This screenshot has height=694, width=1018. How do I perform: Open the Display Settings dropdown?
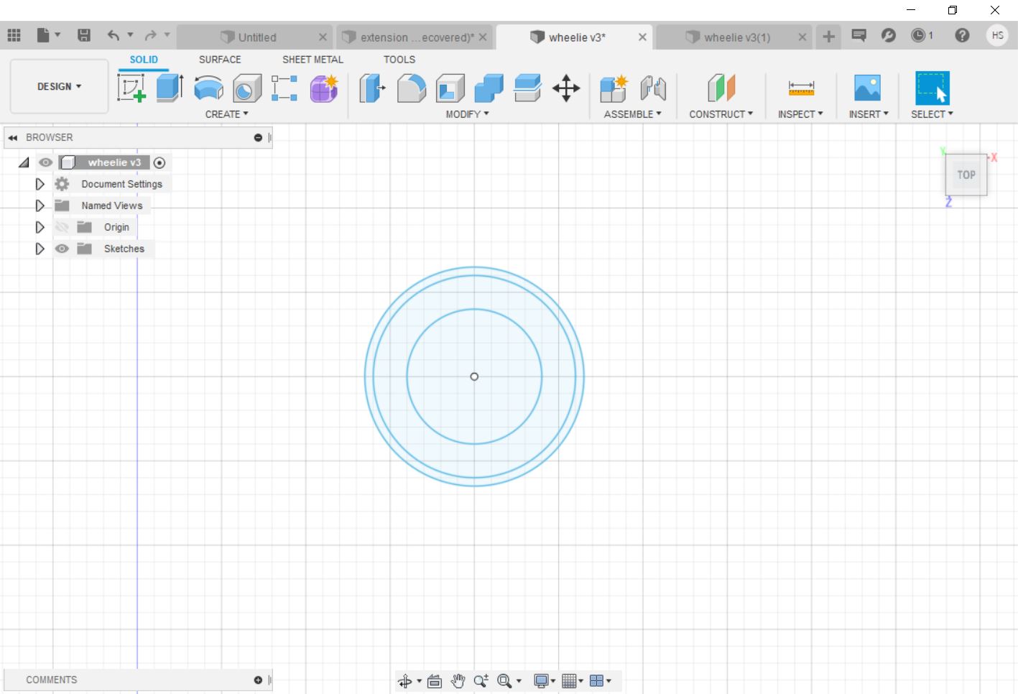click(x=545, y=681)
